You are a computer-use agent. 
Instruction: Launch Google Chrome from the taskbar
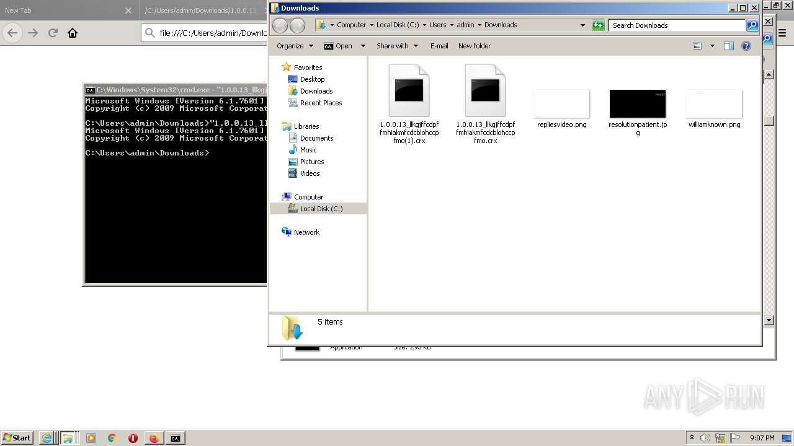pos(112,438)
